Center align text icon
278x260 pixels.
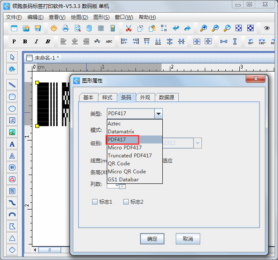point(74,42)
